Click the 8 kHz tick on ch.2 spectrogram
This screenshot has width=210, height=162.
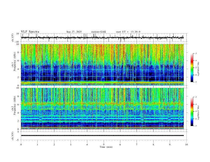click(18, 96)
